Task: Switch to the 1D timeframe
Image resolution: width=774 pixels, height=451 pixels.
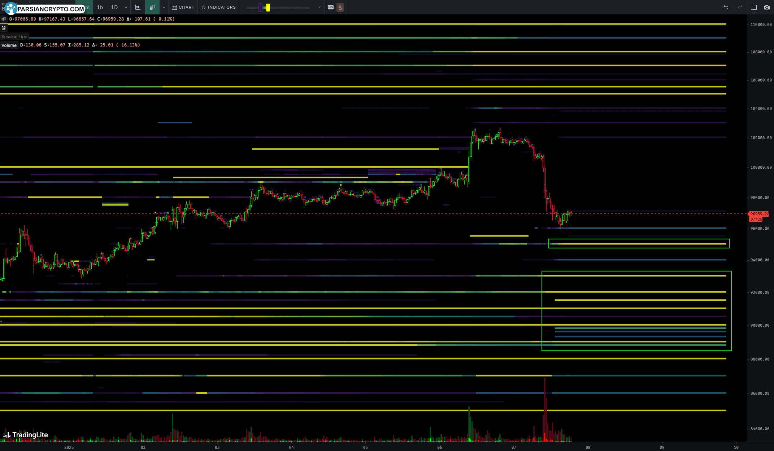Action: click(114, 7)
